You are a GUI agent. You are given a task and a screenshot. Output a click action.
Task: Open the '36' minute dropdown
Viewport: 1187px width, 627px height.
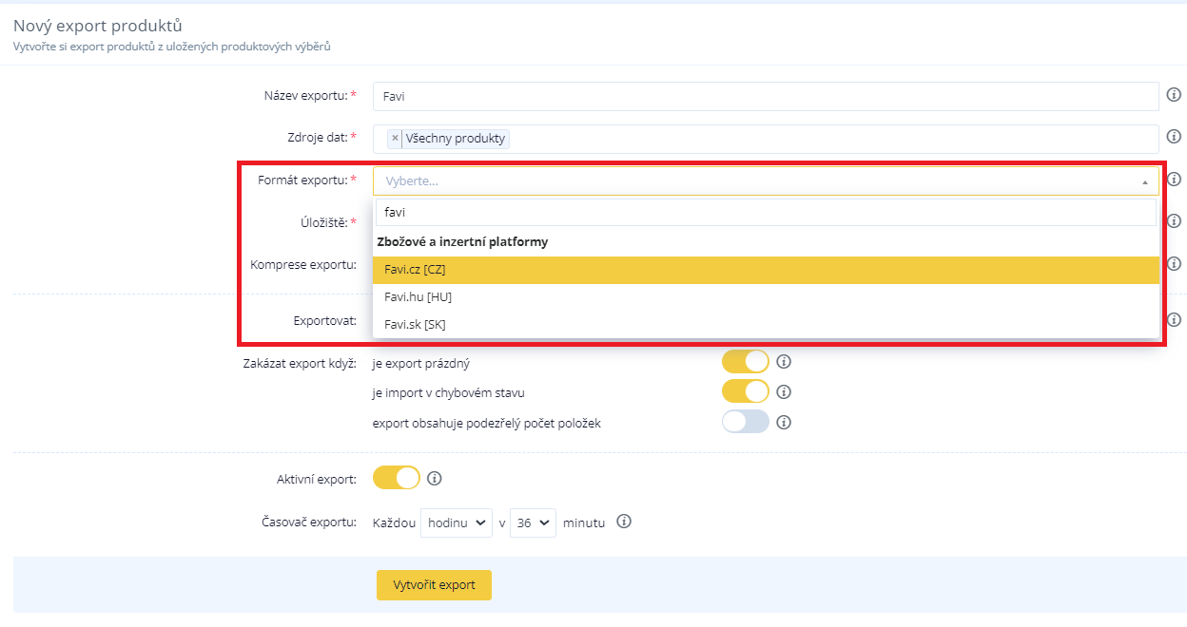point(533,522)
